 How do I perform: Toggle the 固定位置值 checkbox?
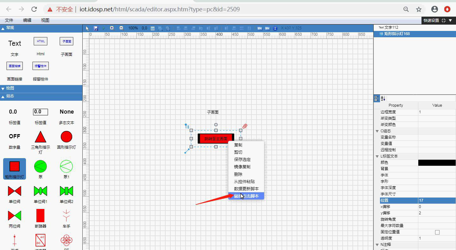pos(437,232)
